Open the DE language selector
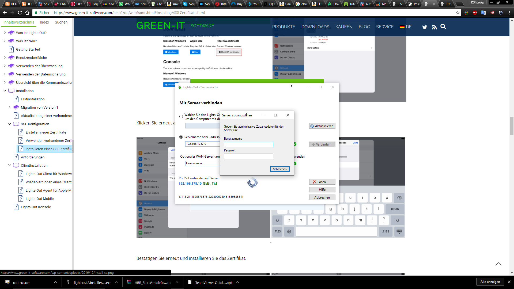Viewport: 514px width, 289px height. [406, 27]
